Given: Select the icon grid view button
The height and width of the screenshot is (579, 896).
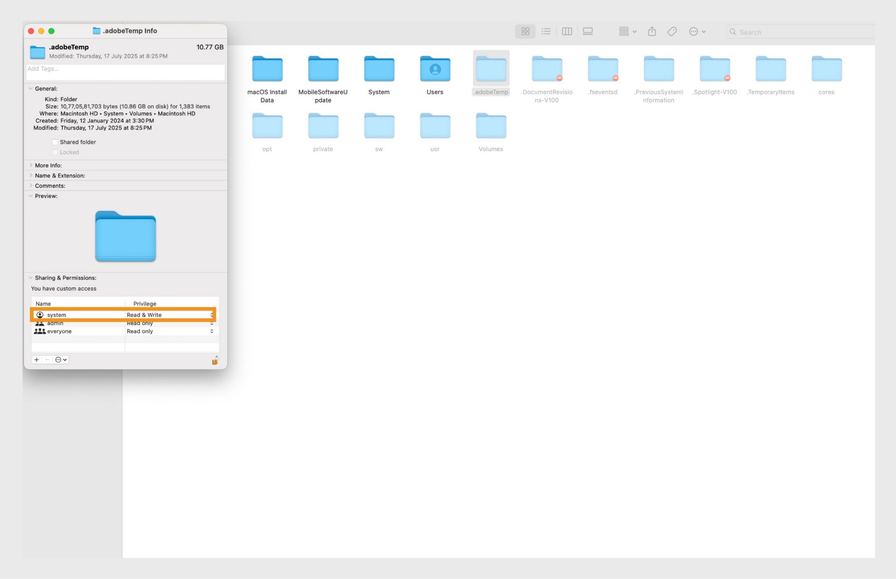Looking at the screenshot, I should 525,31.
